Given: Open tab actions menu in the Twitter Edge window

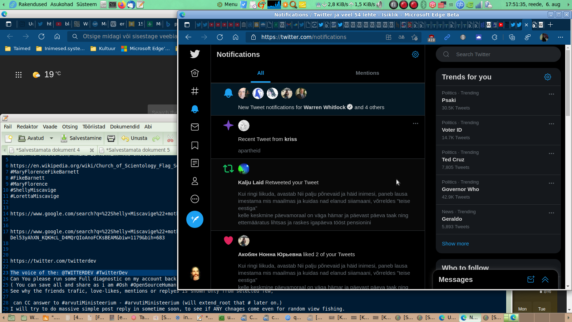Looking at the screenshot, I should [x=187, y=24].
